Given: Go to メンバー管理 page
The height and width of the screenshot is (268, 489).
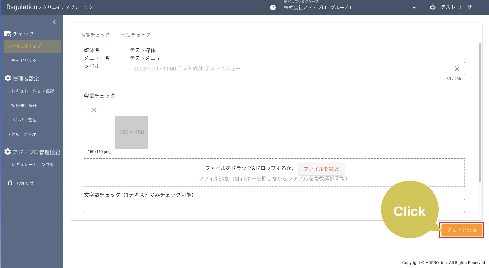Looking at the screenshot, I should coord(24,120).
